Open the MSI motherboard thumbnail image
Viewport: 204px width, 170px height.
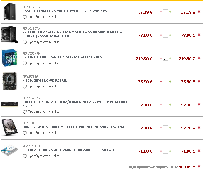tap(10, 81)
